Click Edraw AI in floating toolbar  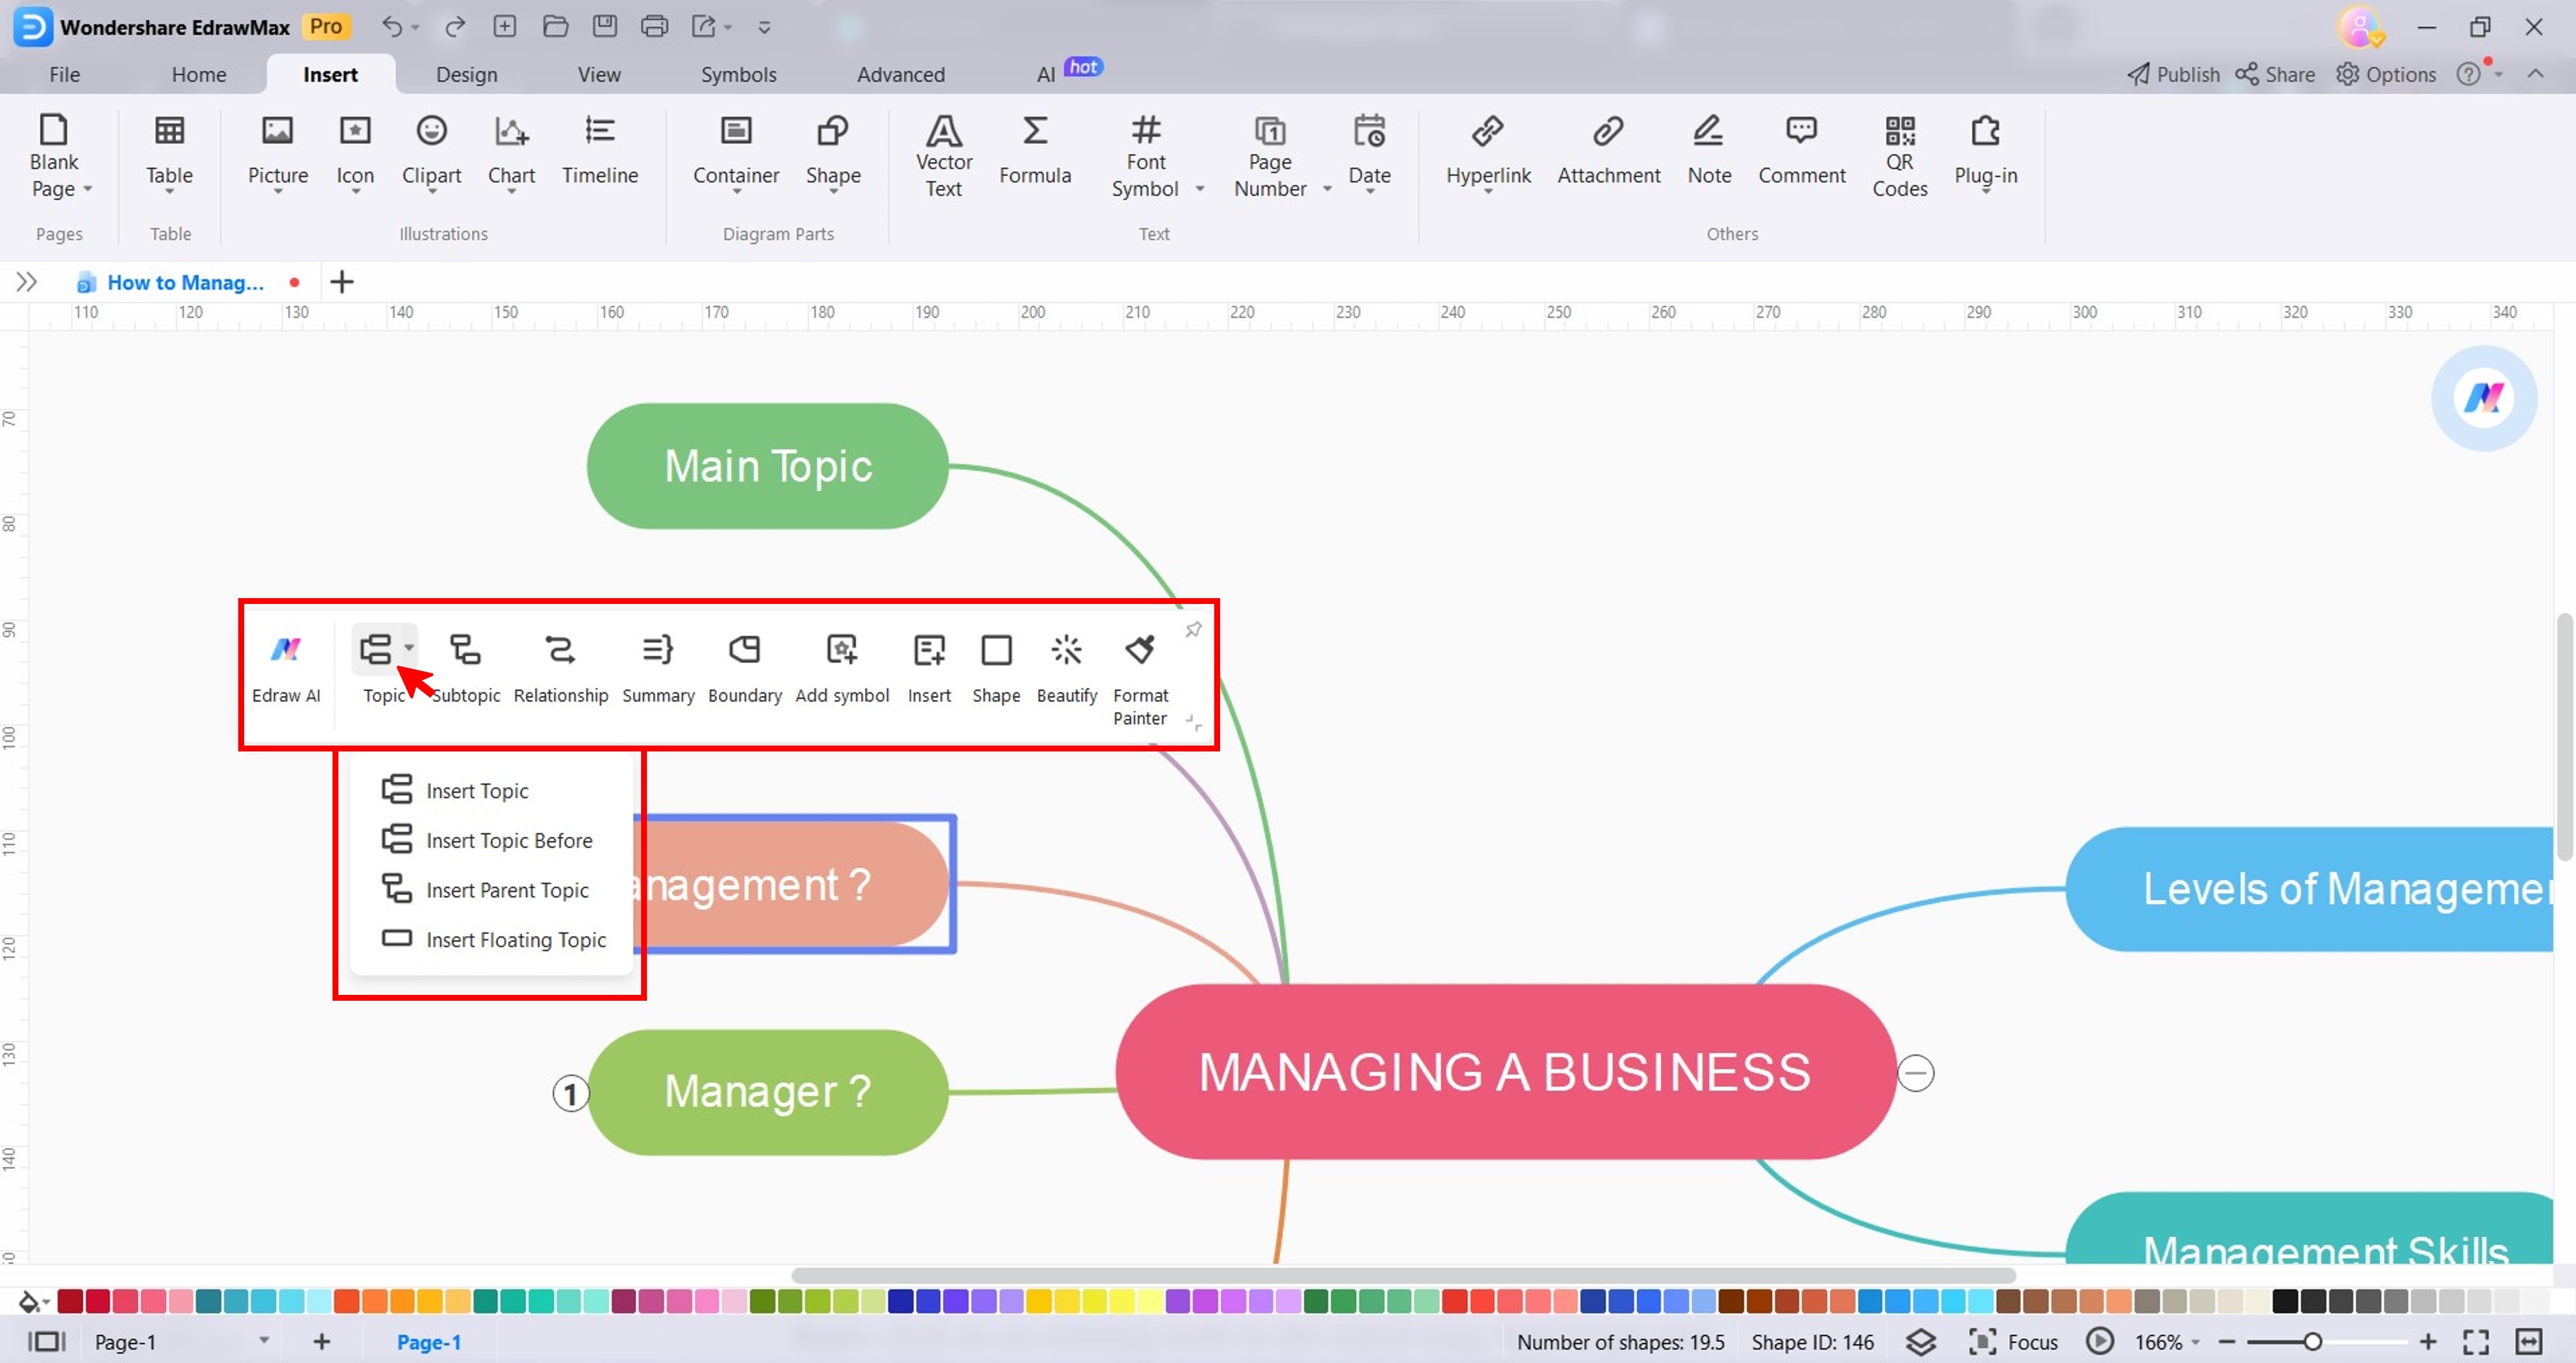286,670
